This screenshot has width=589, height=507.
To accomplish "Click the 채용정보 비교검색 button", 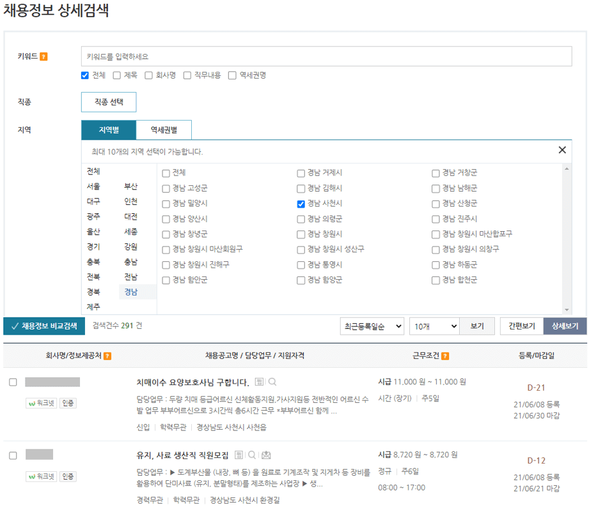I will [42, 326].
